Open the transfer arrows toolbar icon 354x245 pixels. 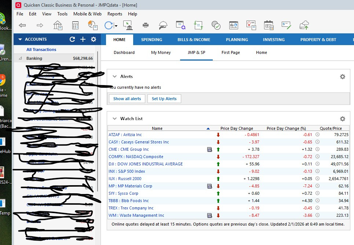coord(198,25)
